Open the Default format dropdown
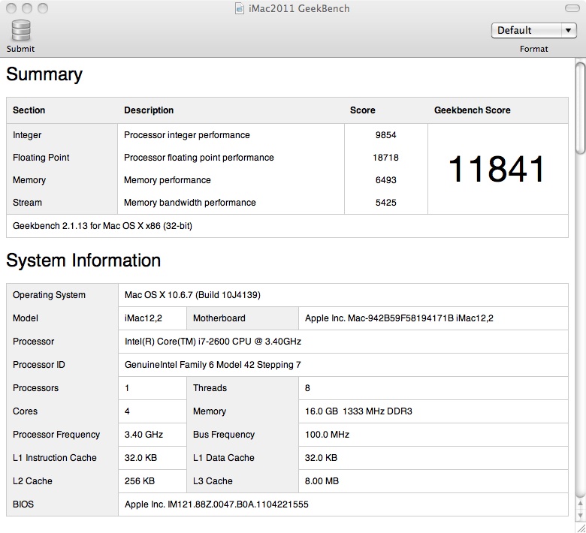This screenshot has height=533, width=586. coord(533,30)
